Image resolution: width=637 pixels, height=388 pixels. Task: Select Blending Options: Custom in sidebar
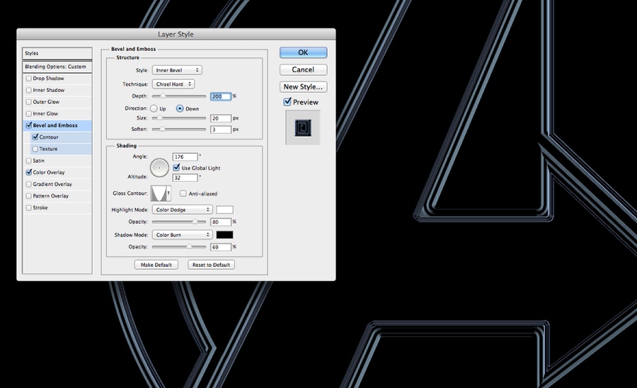[55, 67]
